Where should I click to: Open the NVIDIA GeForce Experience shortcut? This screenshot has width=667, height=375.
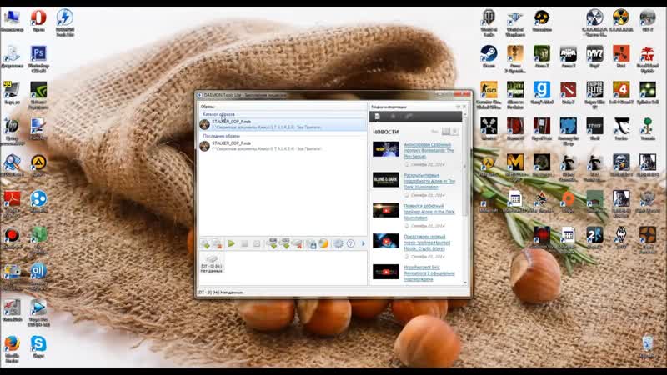(x=38, y=95)
